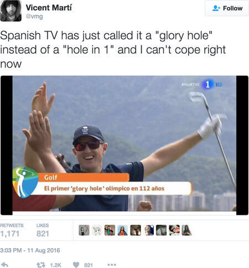Click the Vicent Martí display name
Screen dimensions: 249x268
coord(49,8)
